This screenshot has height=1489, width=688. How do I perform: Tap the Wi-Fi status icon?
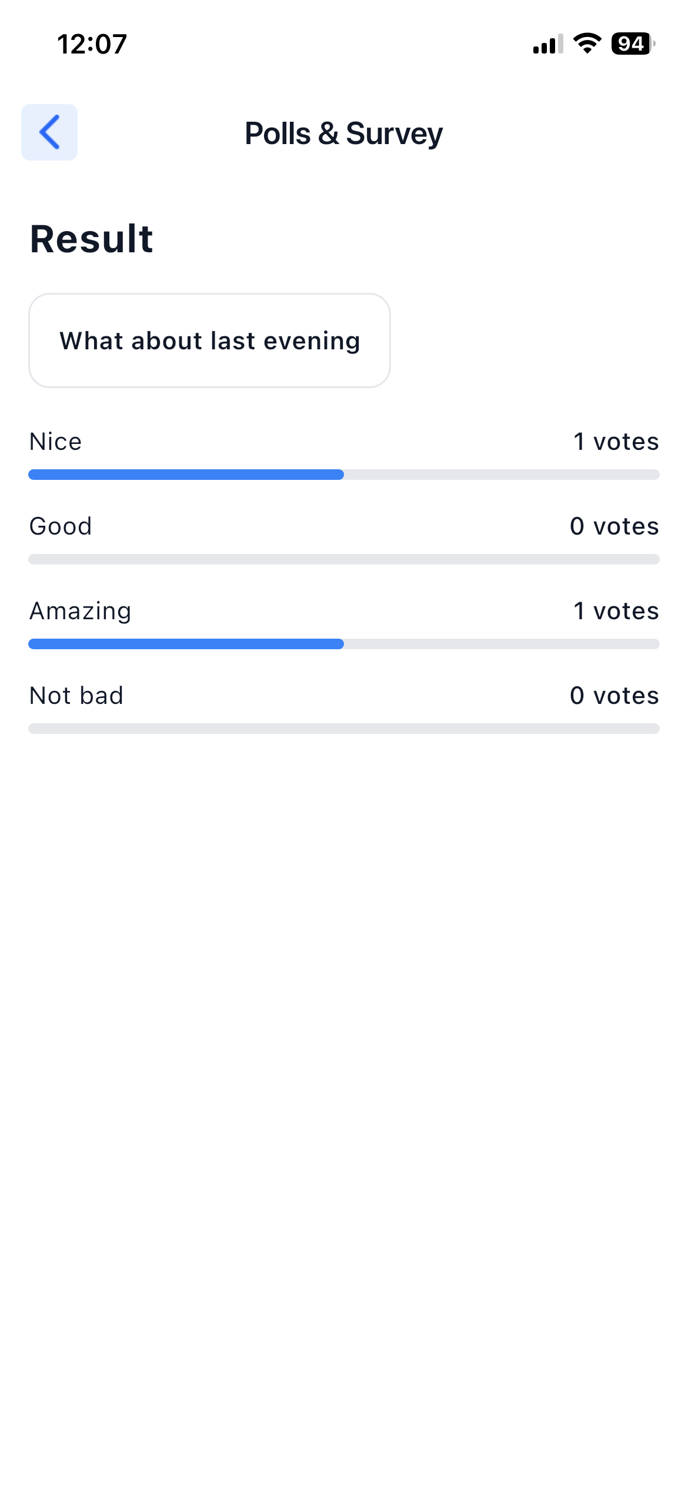(587, 44)
